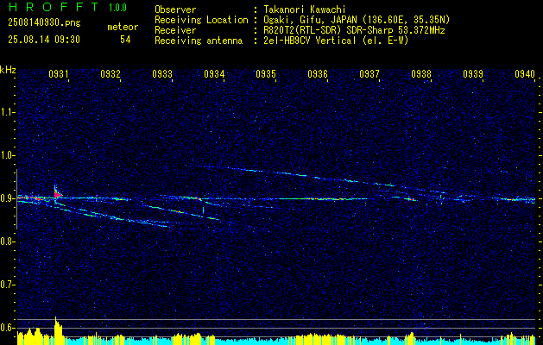The height and width of the screenshot is (345, 543).
Task: Click the "Observer" field label
Action: [175, 9]
